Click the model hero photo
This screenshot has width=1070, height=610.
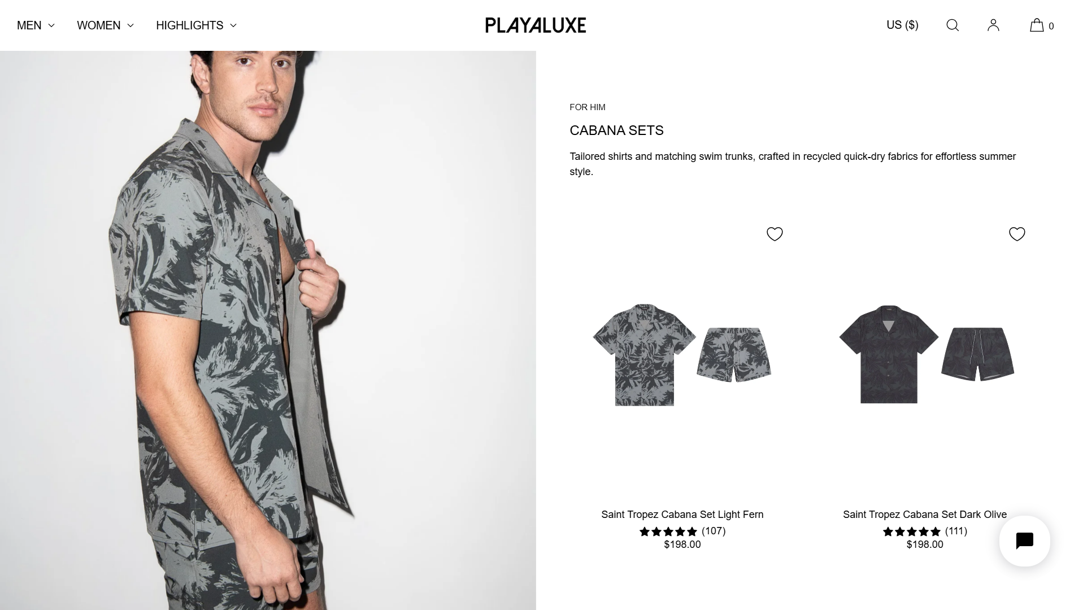click(268, 330)
